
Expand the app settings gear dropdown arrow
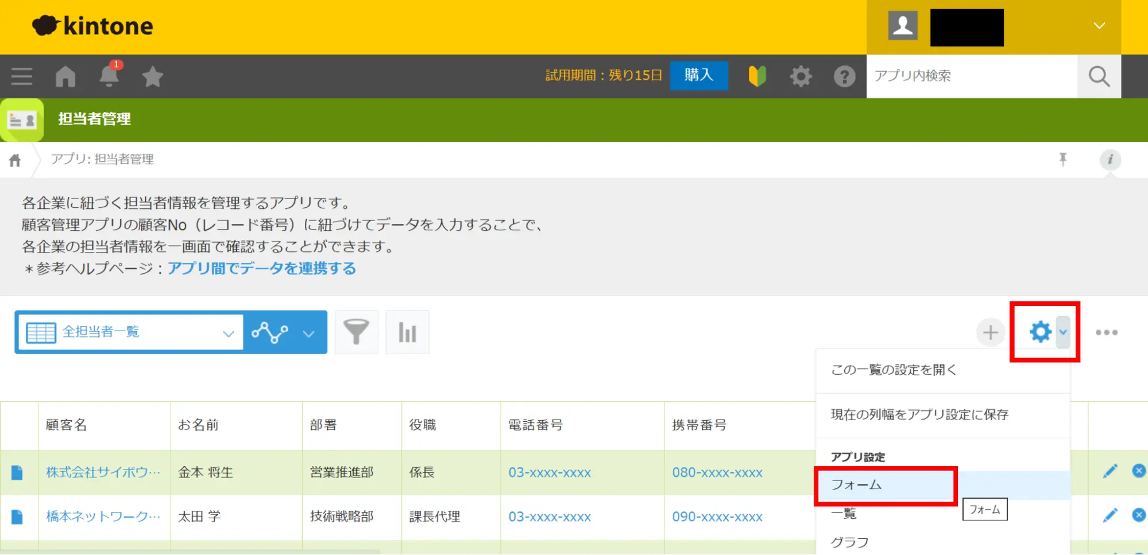point(1063,332)
